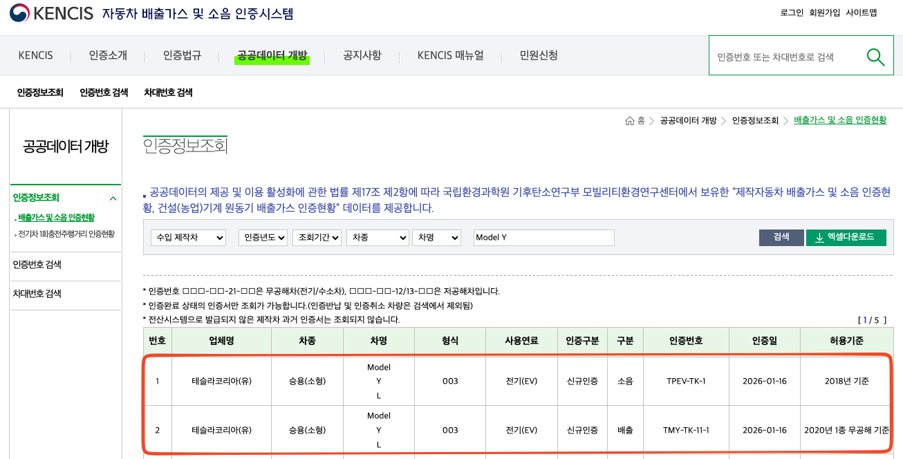Open the 공공데이터 개방 menu
The width and height of the screenshot is (903, 459).
(272, 55)
